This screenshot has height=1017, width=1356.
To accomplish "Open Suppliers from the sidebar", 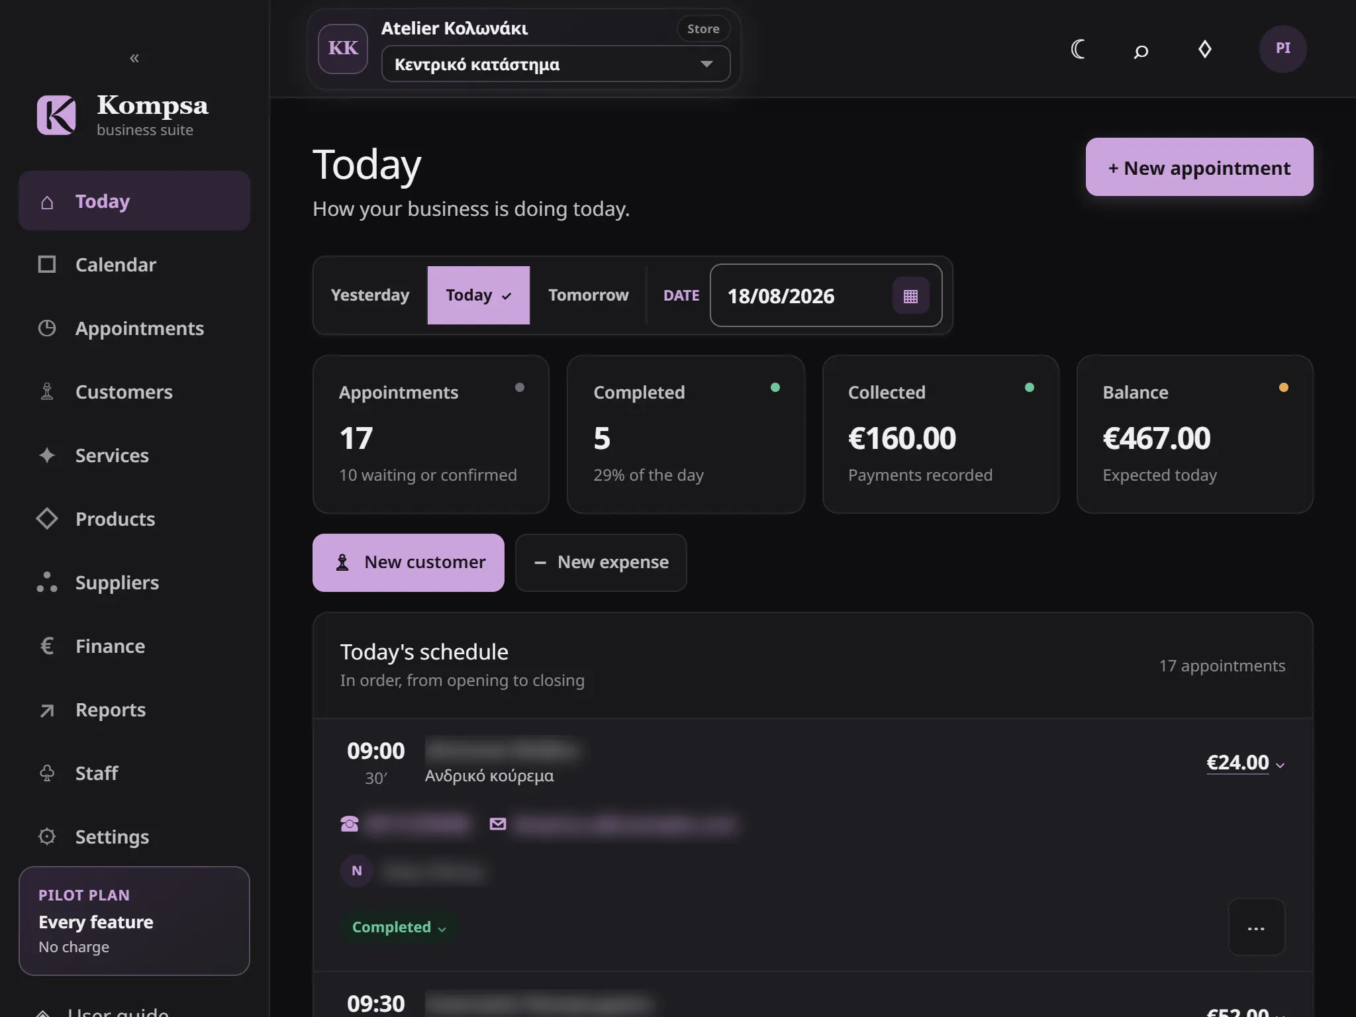I will [134, 583].
